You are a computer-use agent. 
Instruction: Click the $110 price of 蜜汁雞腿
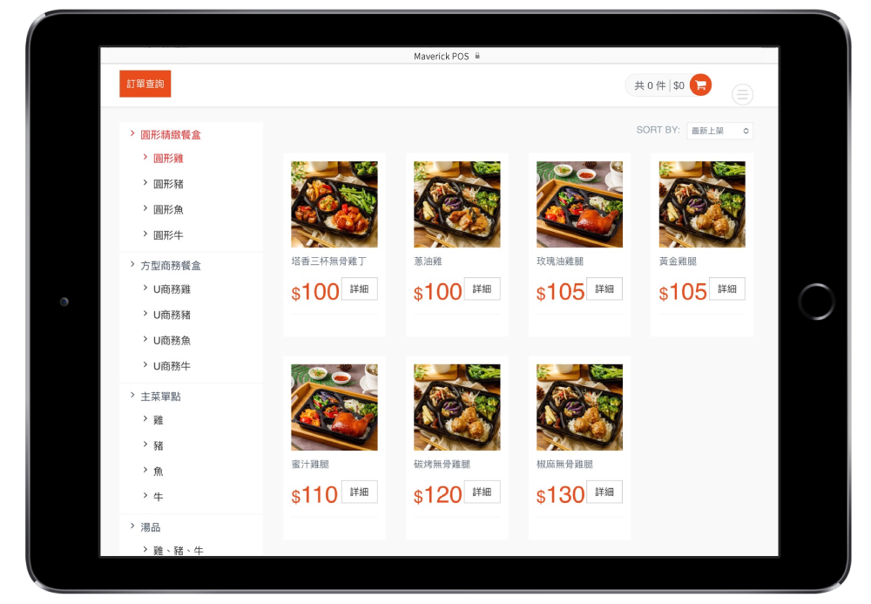[314, 494]
